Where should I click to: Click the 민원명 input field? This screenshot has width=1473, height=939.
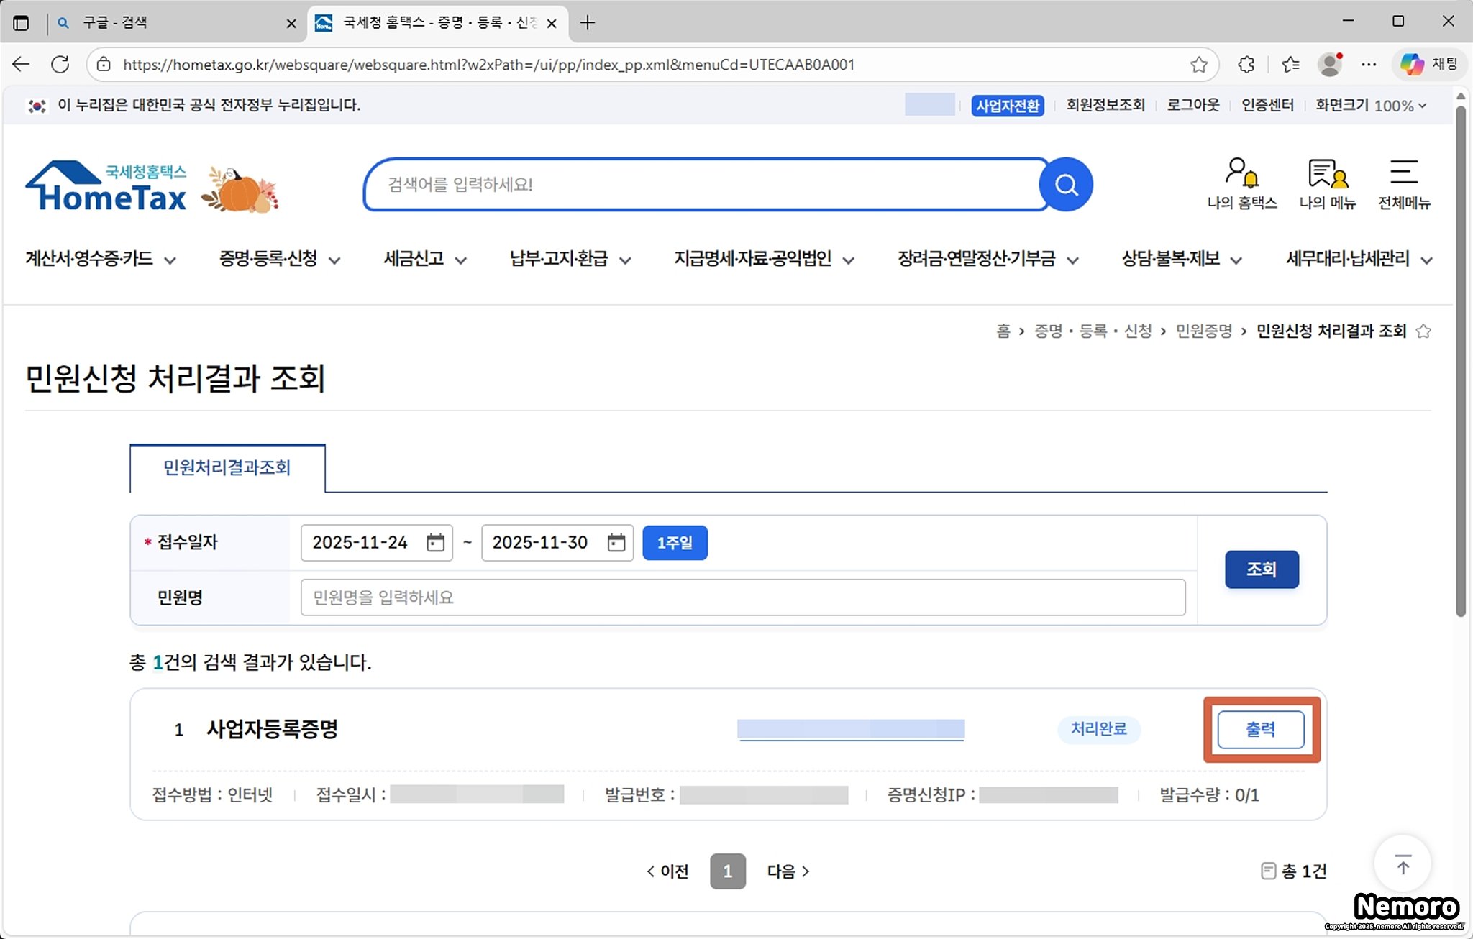pos(742,597)
